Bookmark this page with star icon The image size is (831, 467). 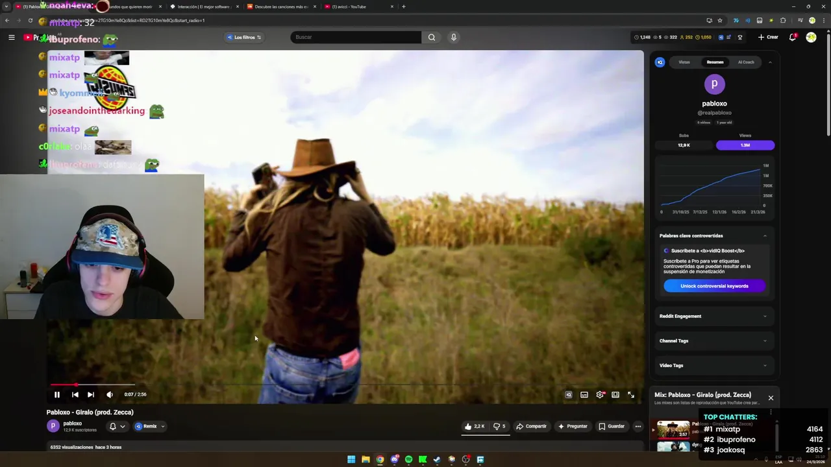[719, 20]
